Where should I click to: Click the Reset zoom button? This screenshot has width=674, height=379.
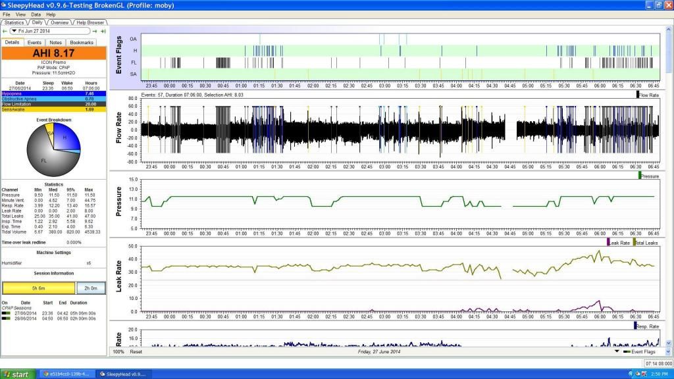click(136, 351)
